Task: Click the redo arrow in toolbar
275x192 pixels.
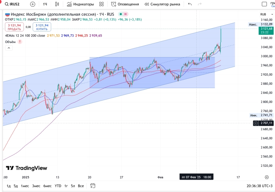Action: (x=200, y=4)
